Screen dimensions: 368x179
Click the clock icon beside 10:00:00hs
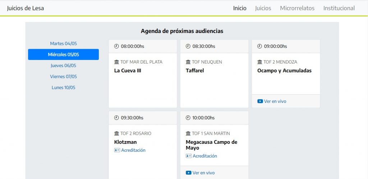pyautogui.click(x=188, y=118)
